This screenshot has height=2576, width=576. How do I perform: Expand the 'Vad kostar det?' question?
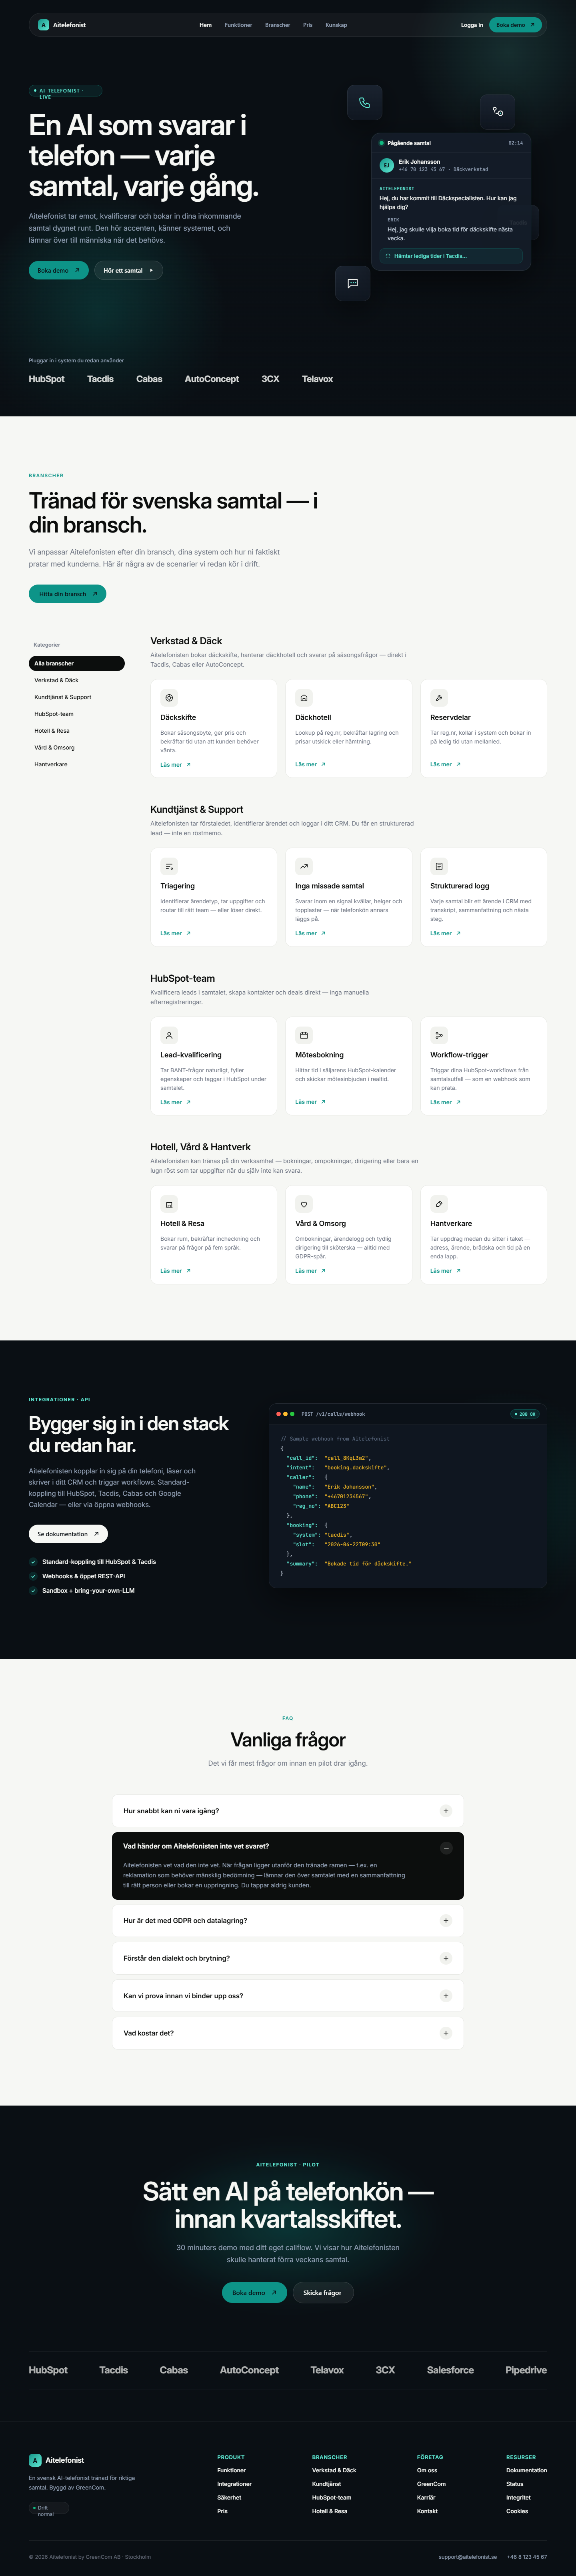point(288,2033)
